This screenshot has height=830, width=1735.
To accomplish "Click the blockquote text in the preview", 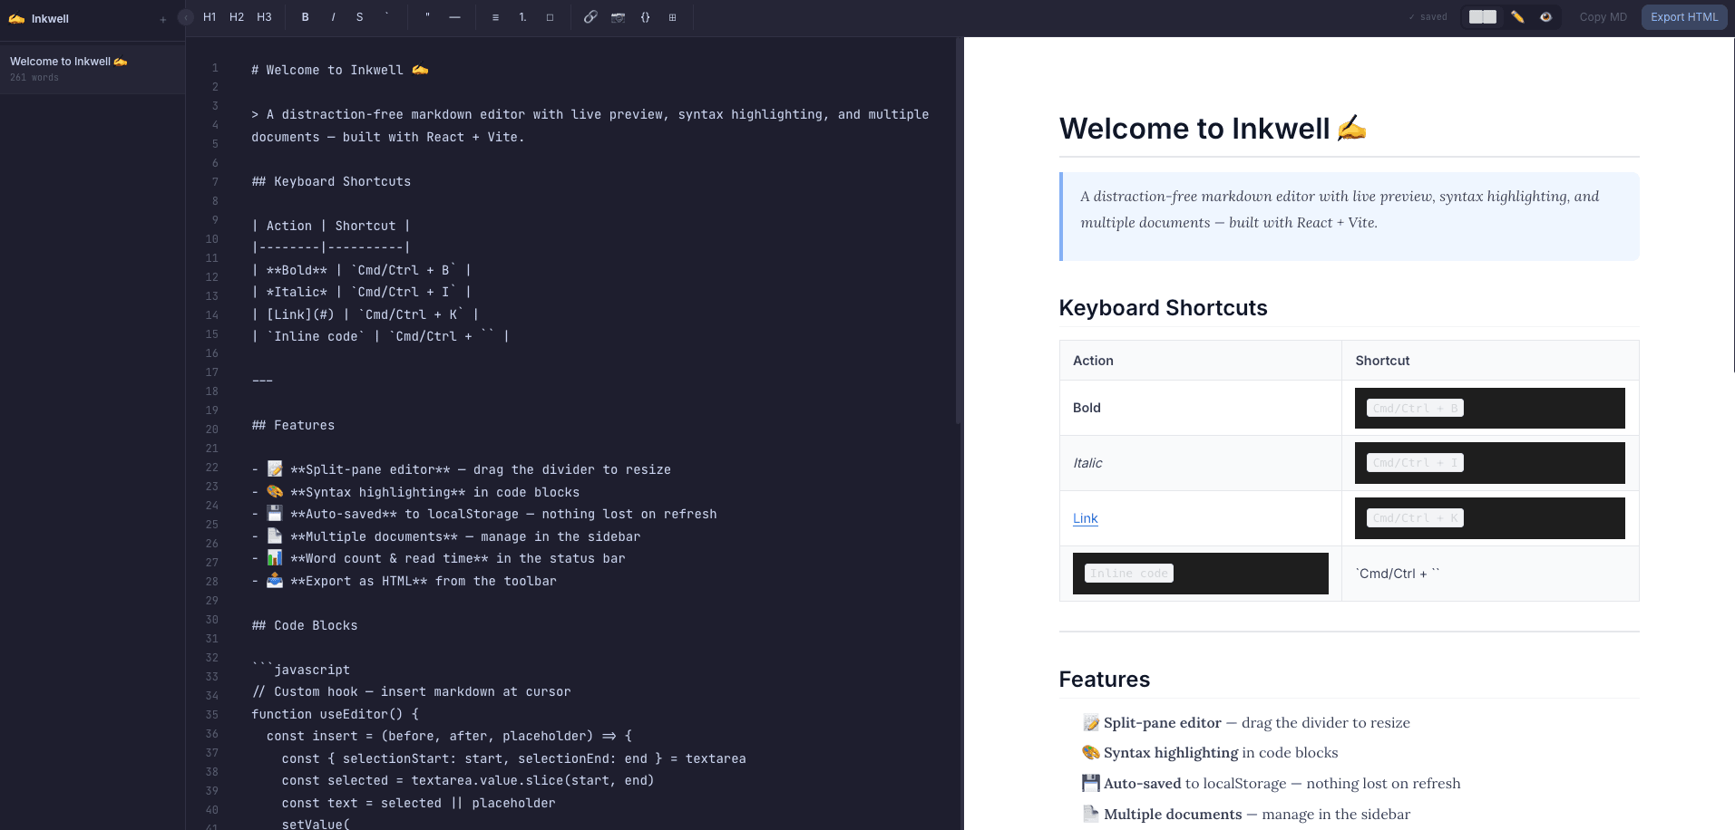I will click(1340, 209).
